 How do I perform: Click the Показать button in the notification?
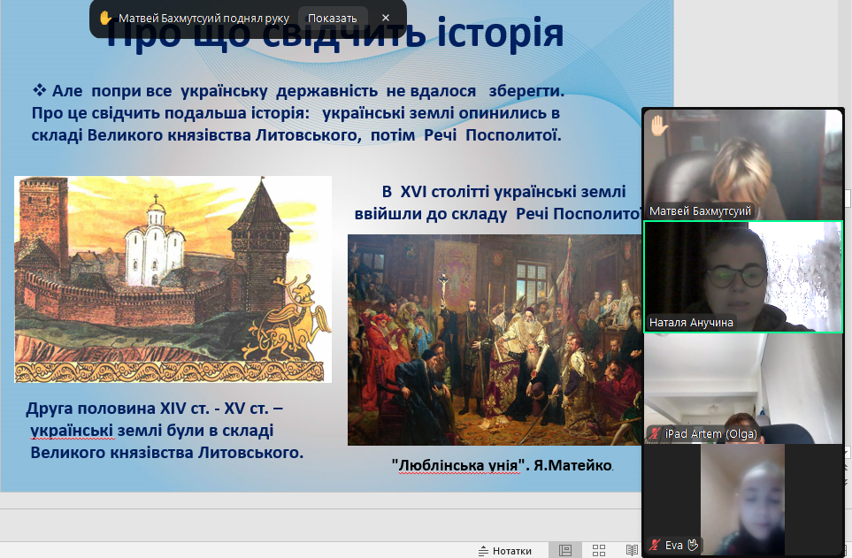tap(332, 19)
